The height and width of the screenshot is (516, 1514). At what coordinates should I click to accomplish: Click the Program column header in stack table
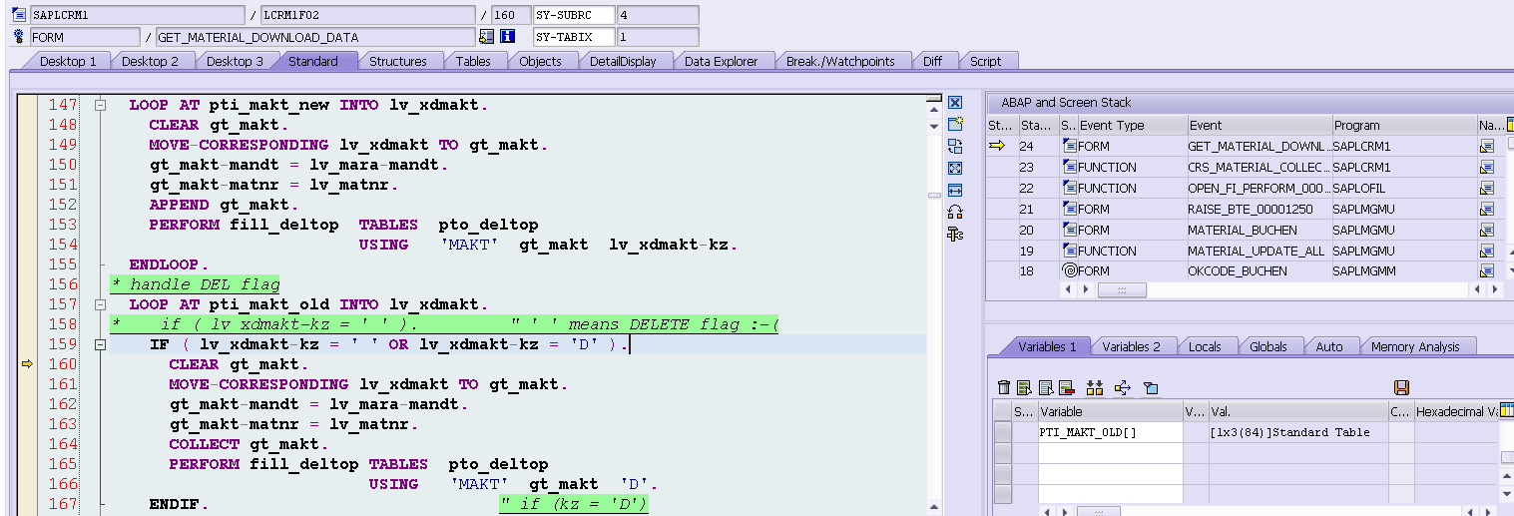click(1404, 126)
